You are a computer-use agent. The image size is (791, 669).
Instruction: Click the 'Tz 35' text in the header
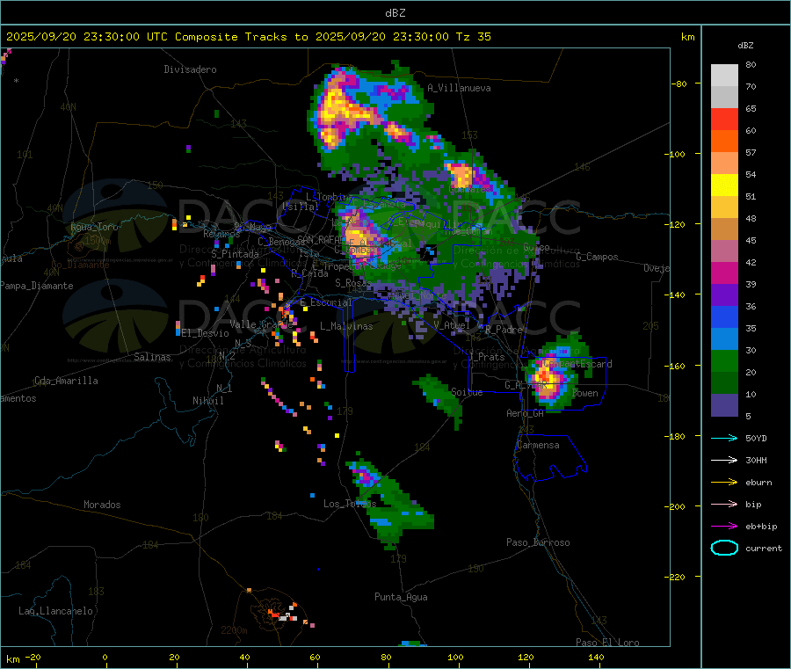coord(473,37)
